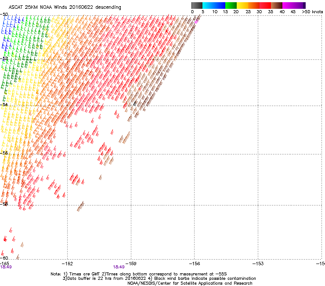Click the '20' label under the color bar
The height and width of the screenshot is (286, 325).
point(236,12)
